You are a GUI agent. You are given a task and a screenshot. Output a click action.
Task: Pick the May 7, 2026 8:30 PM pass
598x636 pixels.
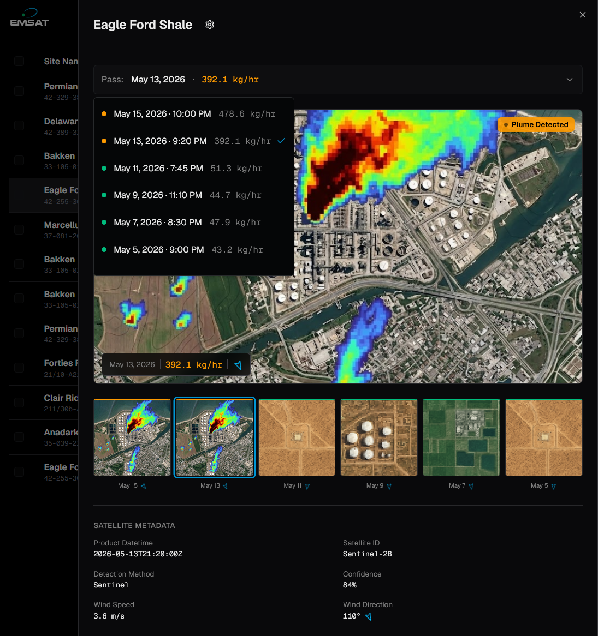[x=194, y=223]
